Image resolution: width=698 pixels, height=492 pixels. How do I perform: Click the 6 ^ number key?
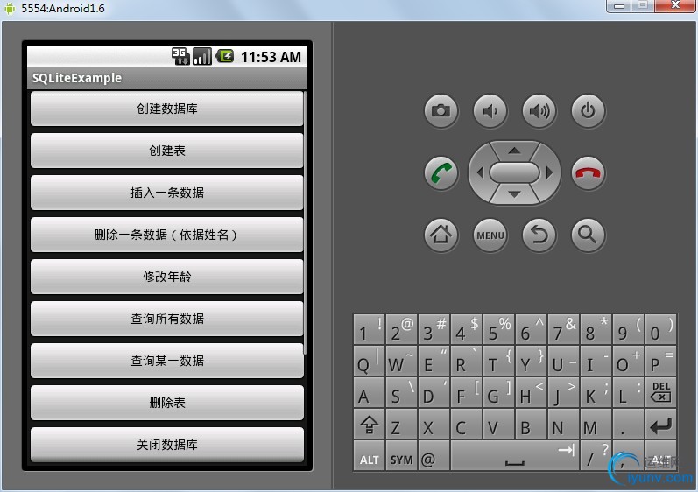tap(531, 329)
